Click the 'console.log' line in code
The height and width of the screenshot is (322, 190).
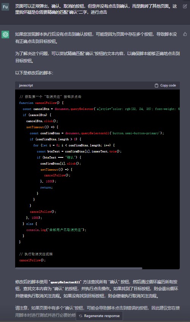pos(56,230)
